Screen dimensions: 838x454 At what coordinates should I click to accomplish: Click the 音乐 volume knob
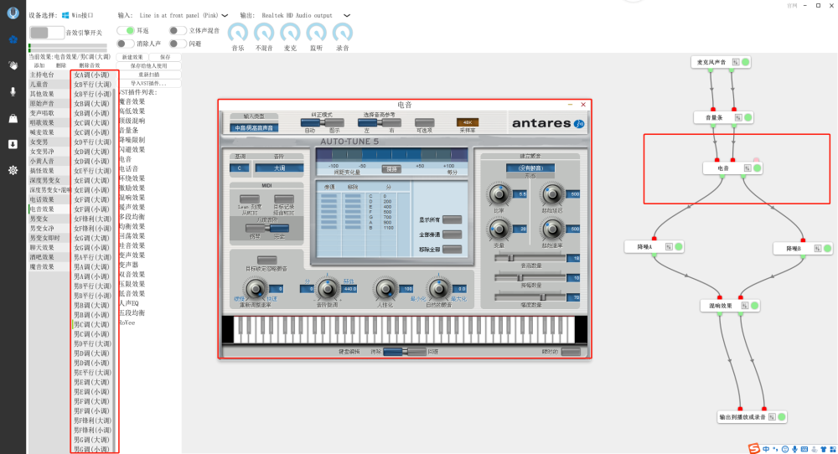point(238,34)
